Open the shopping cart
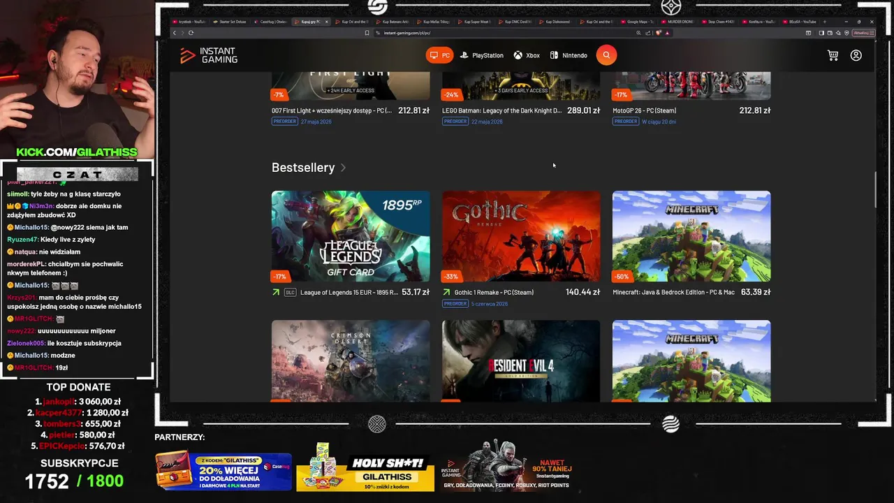This screenshot has height=503, width=894. point(833,55)
